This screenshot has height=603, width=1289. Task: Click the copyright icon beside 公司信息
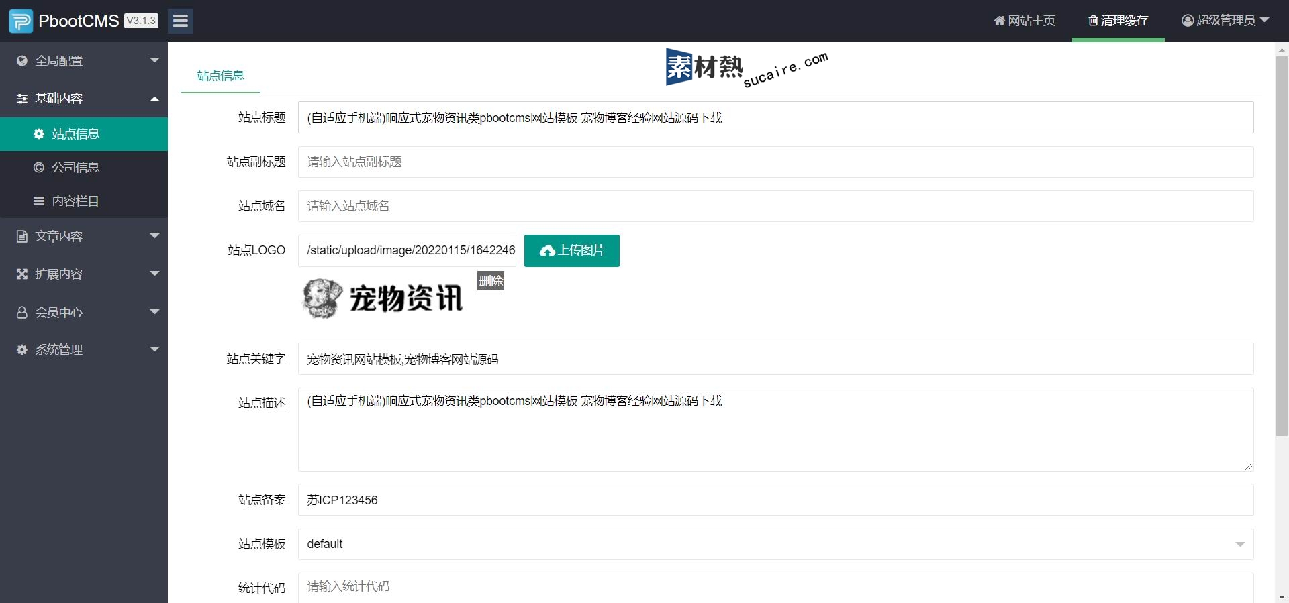tap(39, 168)
